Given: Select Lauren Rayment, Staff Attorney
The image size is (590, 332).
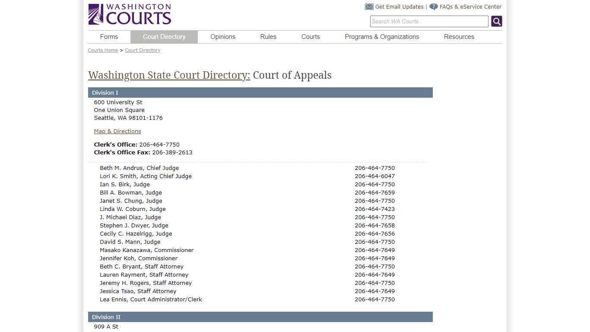Looking at the screenshot, I should click(x=144, y=275).
